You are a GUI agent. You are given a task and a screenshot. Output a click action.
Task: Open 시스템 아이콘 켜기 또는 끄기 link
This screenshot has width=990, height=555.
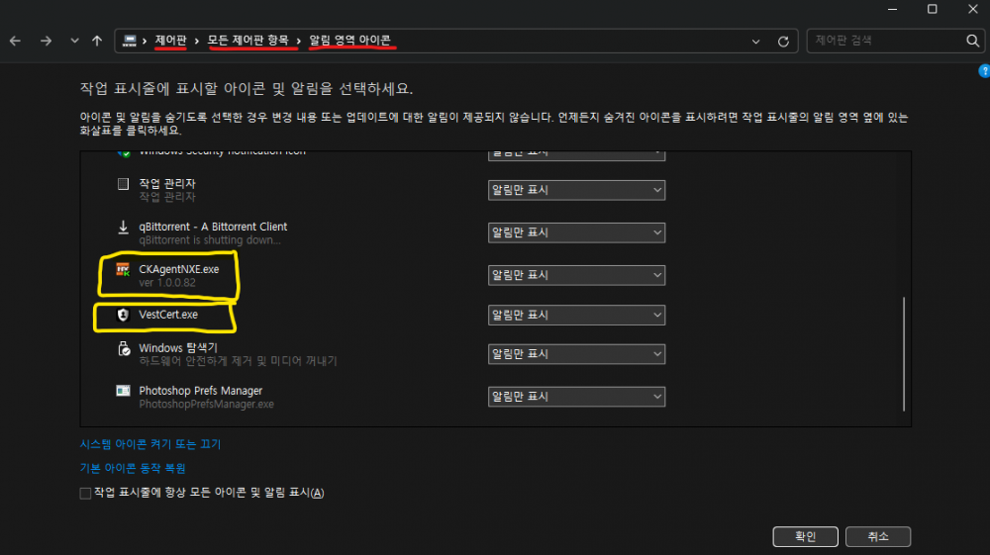click(x=150, y=444)
